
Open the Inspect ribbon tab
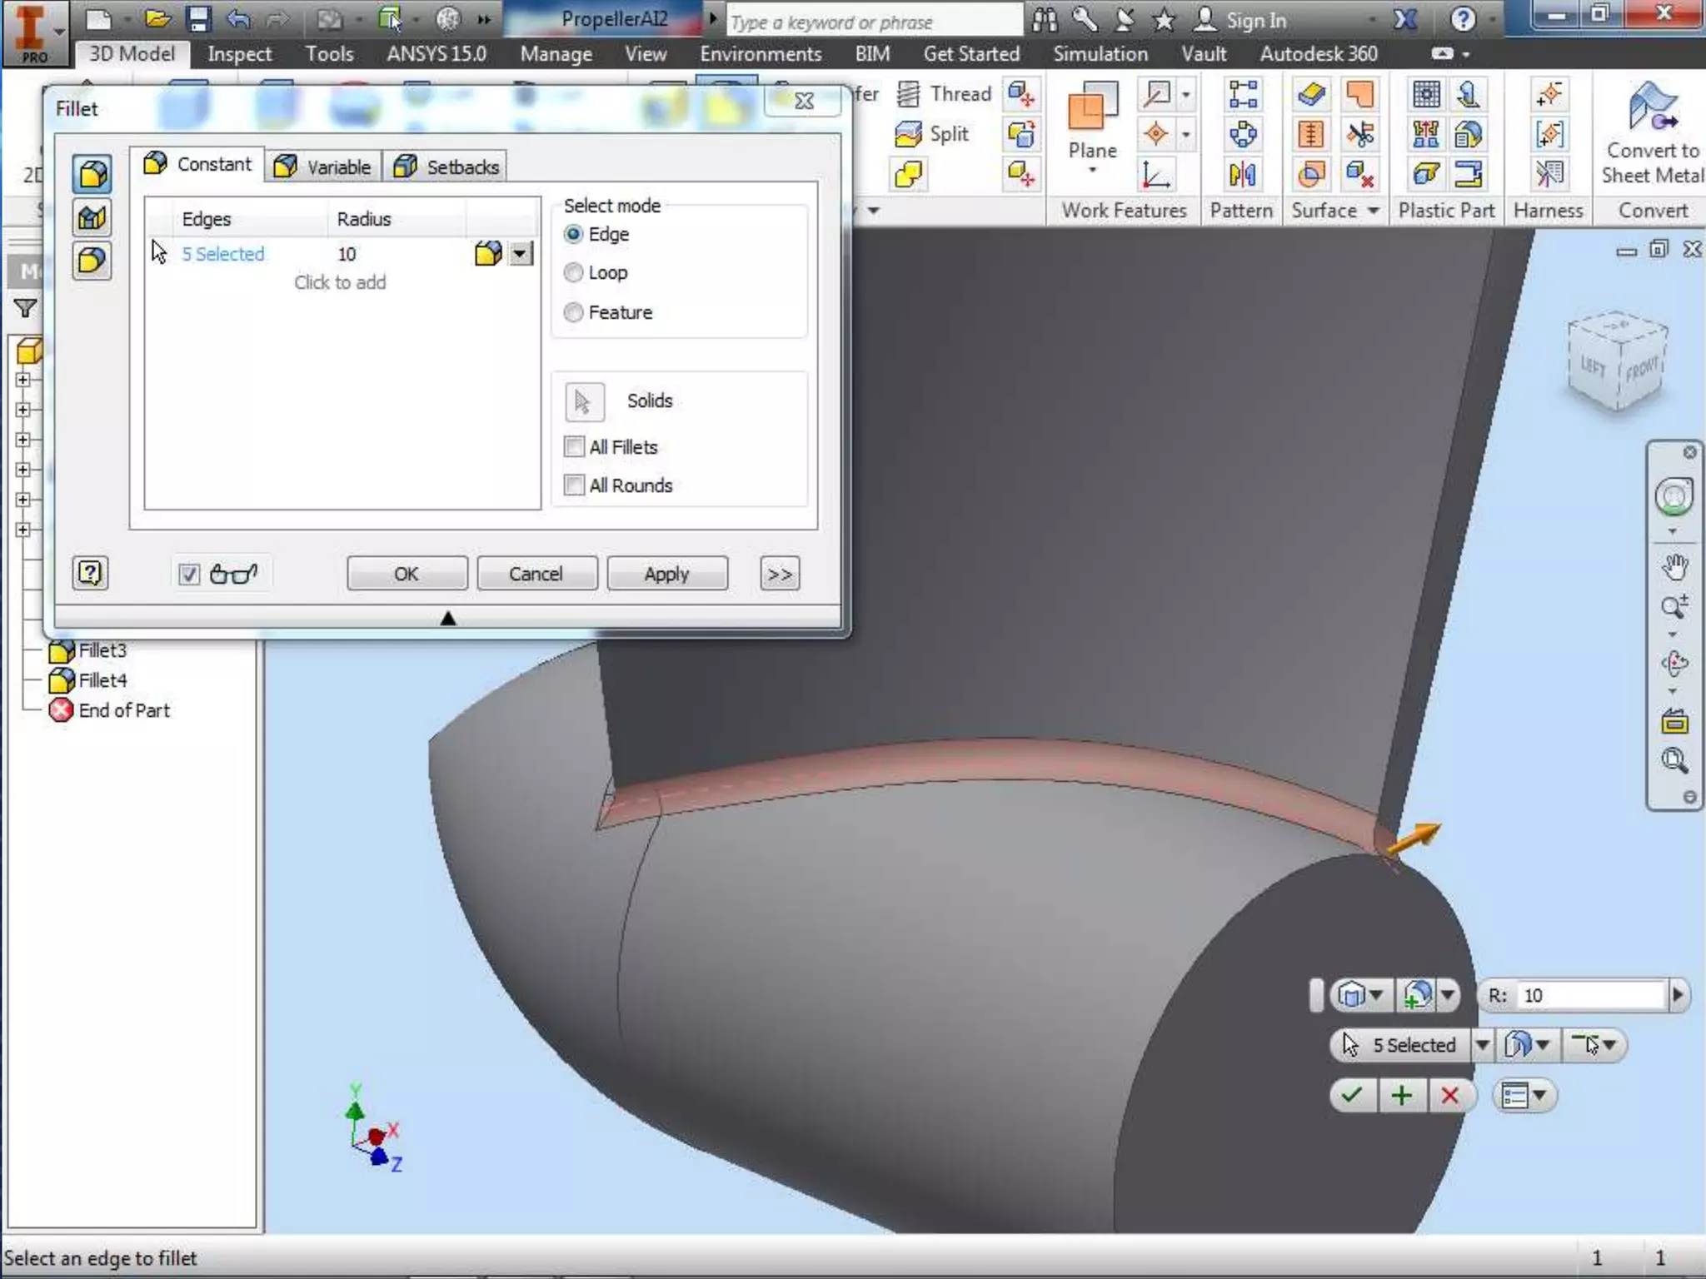[239, 54]
